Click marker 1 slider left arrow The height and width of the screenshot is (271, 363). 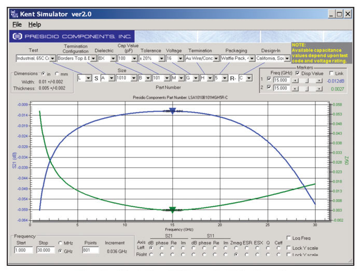pyautogui.click(x=295, y=81)
